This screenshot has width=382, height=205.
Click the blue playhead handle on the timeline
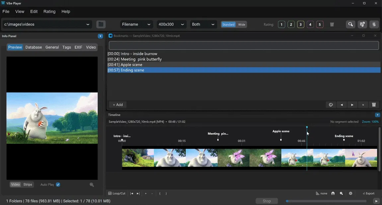pos(307,127)
